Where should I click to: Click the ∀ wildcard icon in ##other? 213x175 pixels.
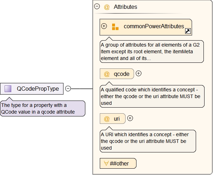pos(105,163)
